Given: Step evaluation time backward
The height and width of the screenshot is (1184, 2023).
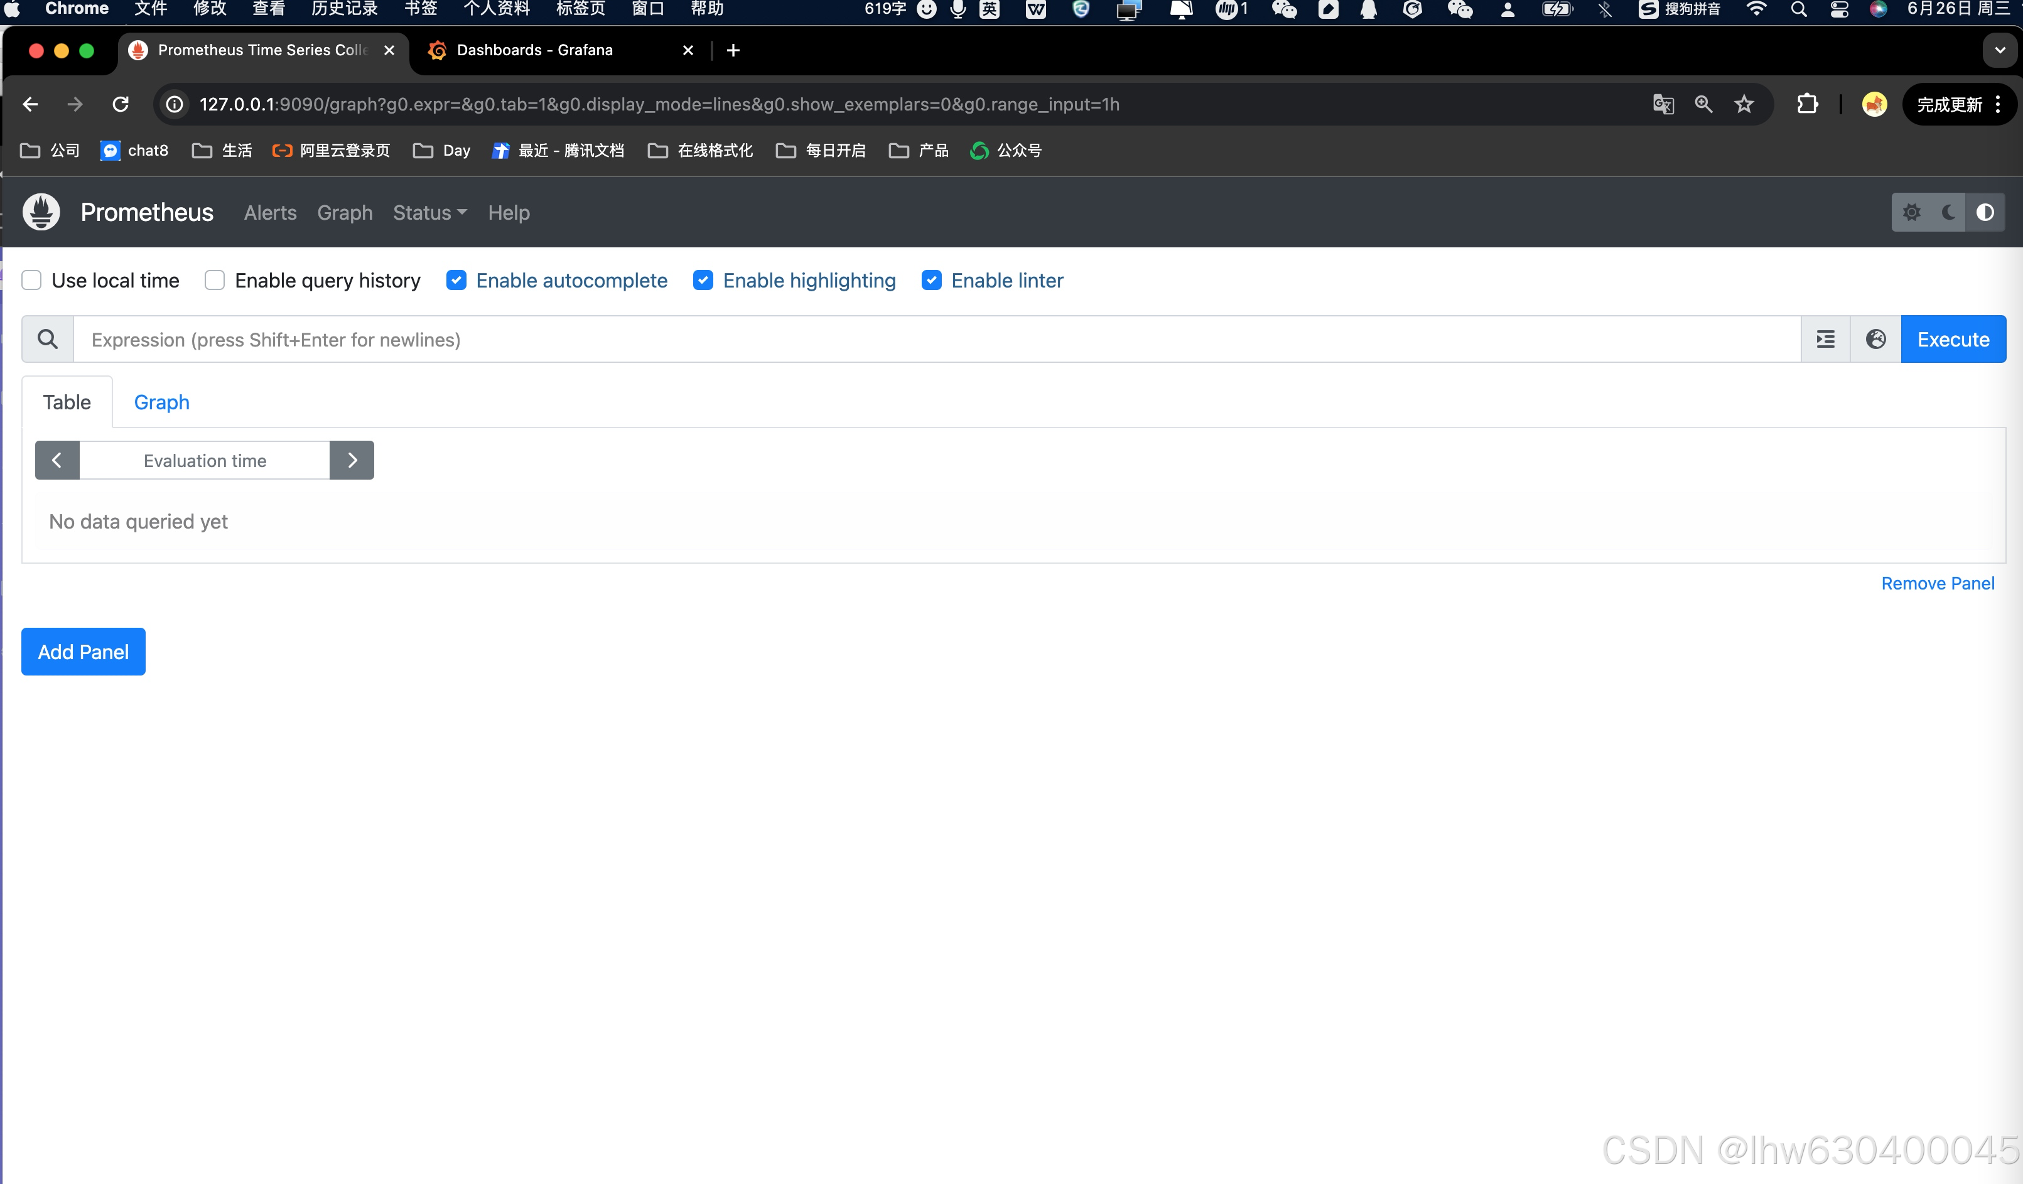Looking at the screenshot, I should [57, 460].
